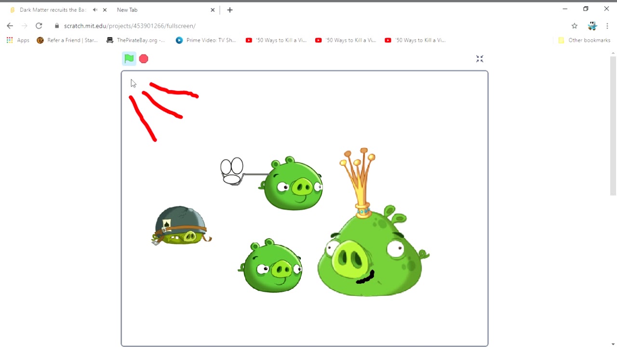Close the Dark Matter recruits tab
This screenshot has height=347, width=617.
[105, 10]
